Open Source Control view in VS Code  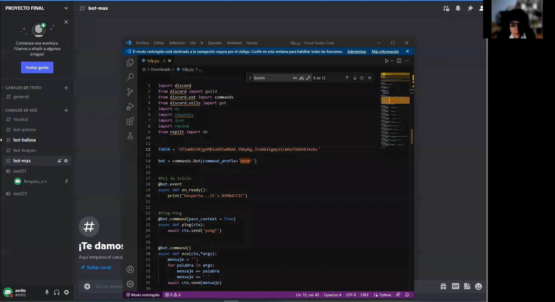[130, 92]
